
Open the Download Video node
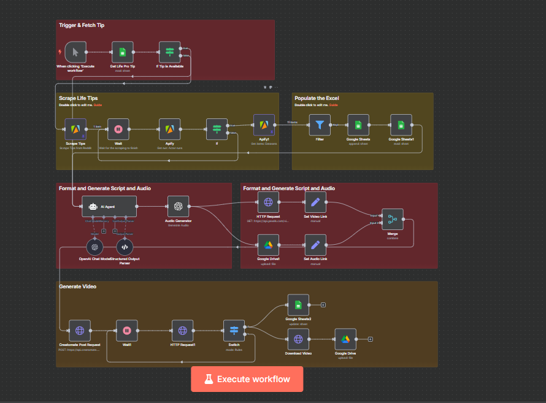click(x=298, y=339)
